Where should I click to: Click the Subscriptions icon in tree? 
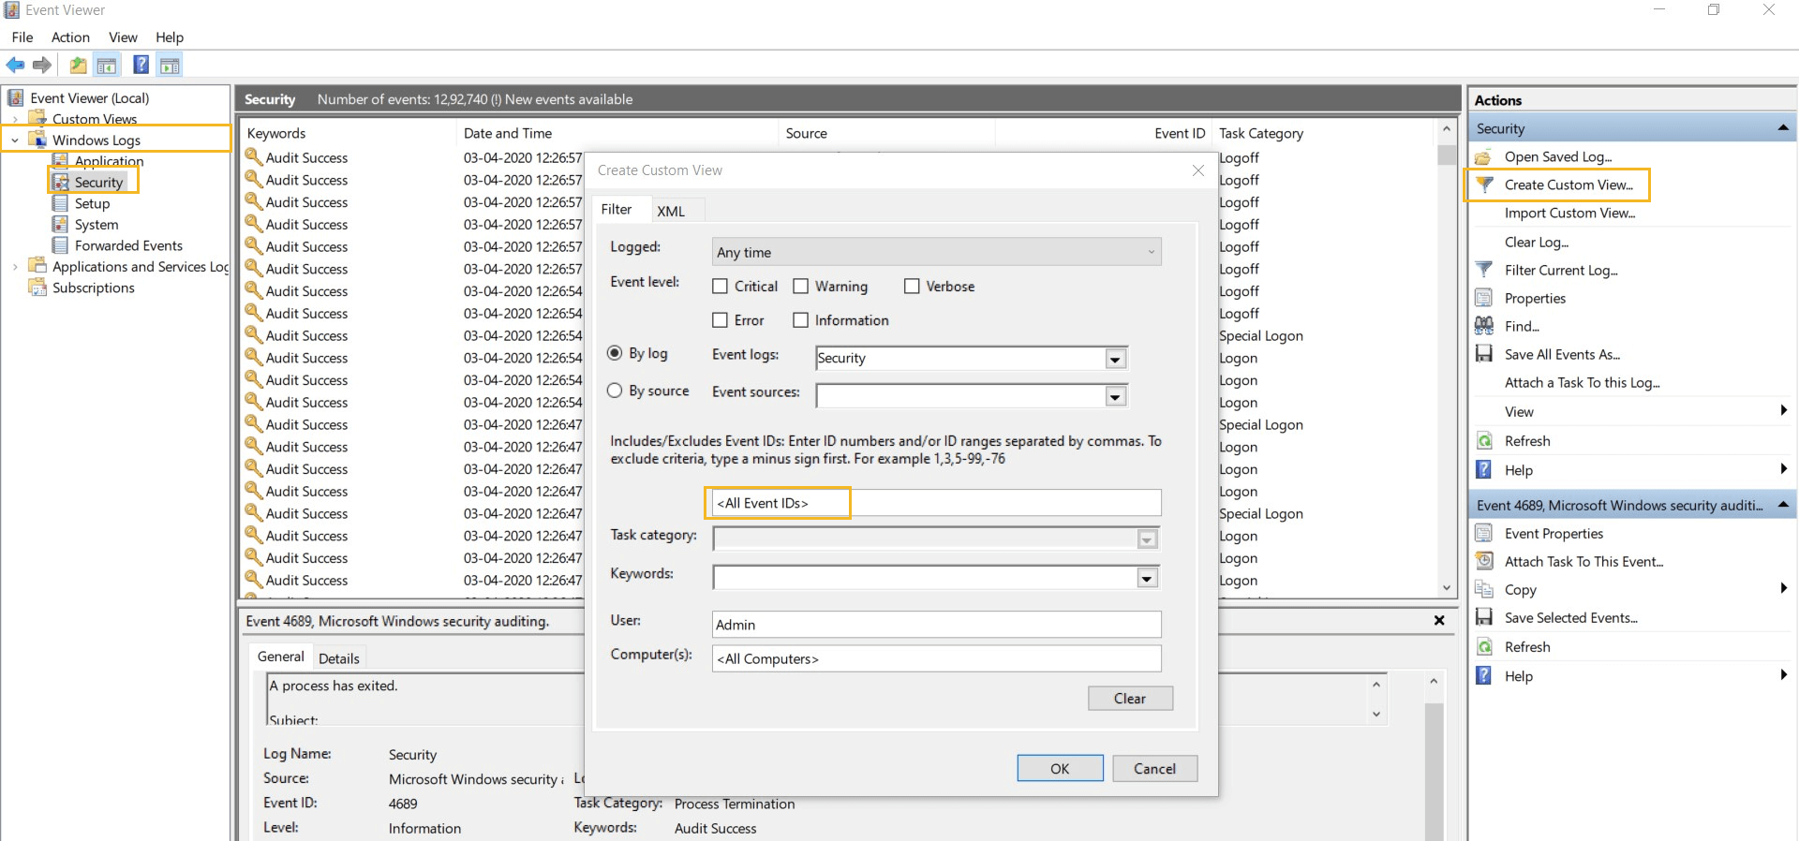pyautogui.click(x=37, y=288)
